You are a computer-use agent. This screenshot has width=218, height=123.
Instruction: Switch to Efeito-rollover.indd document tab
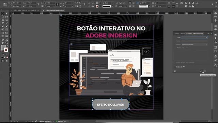coord(54,10)
